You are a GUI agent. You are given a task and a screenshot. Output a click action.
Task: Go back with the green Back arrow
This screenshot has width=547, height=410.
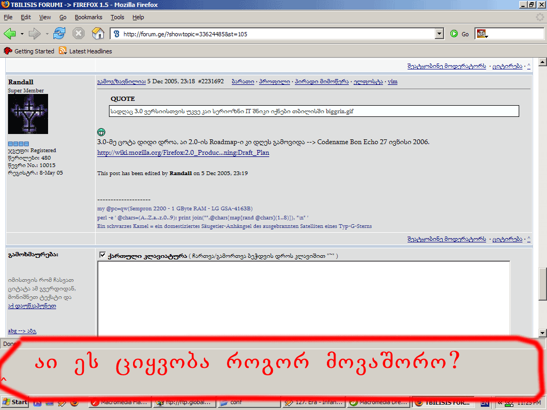click(x=10, y=34)
